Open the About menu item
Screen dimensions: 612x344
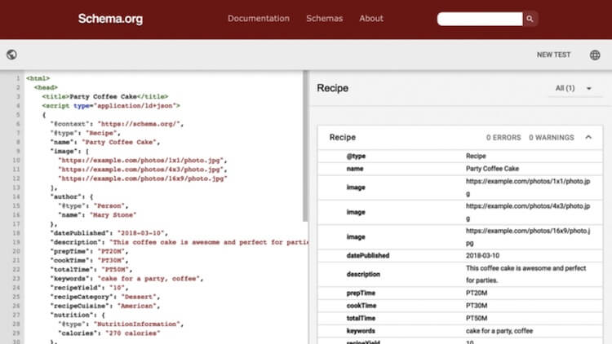pyautogui.click(x=371, y=18)
